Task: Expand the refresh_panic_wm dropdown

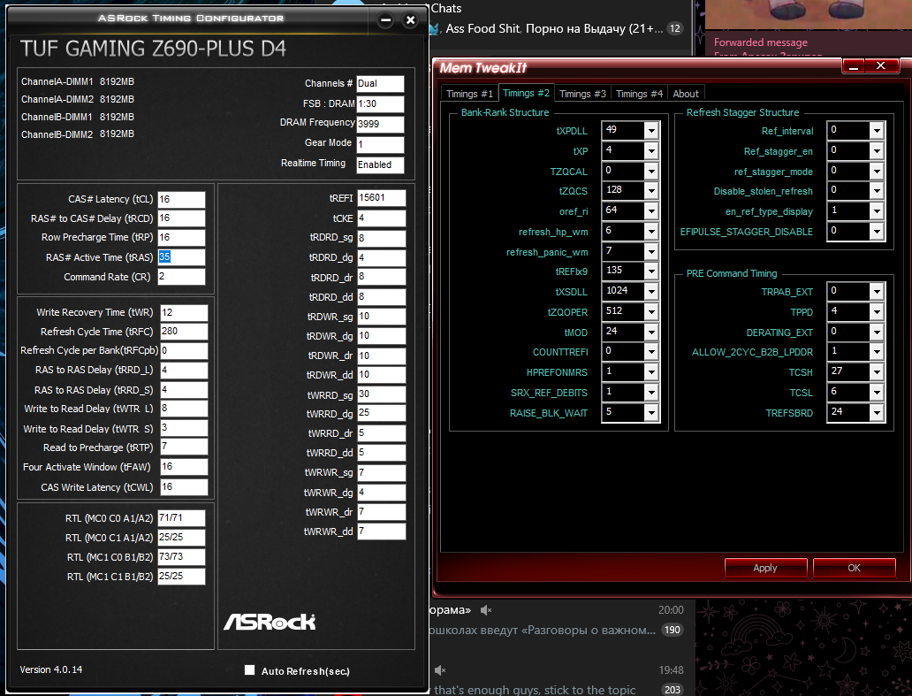Action: click(x=651, y=251)
